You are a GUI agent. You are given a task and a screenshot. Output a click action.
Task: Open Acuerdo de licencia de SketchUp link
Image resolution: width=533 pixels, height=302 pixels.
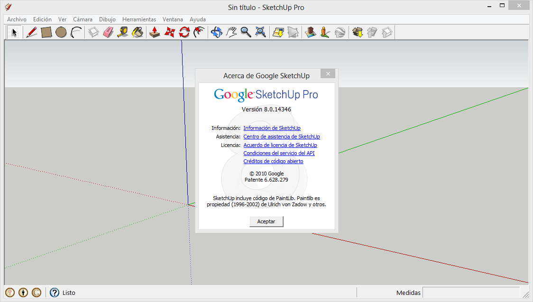pyautogui.click(x=280, y=145)
